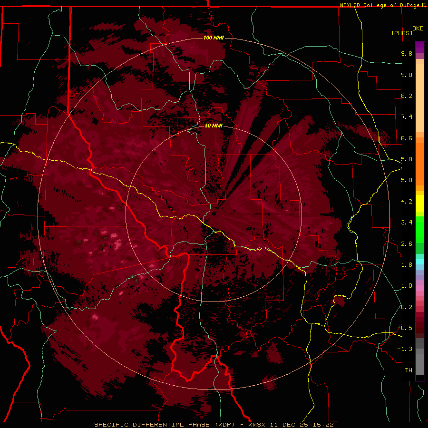Click the KMSX station identifier
Viewport: 428px width, 428px height.
(257, 425)
